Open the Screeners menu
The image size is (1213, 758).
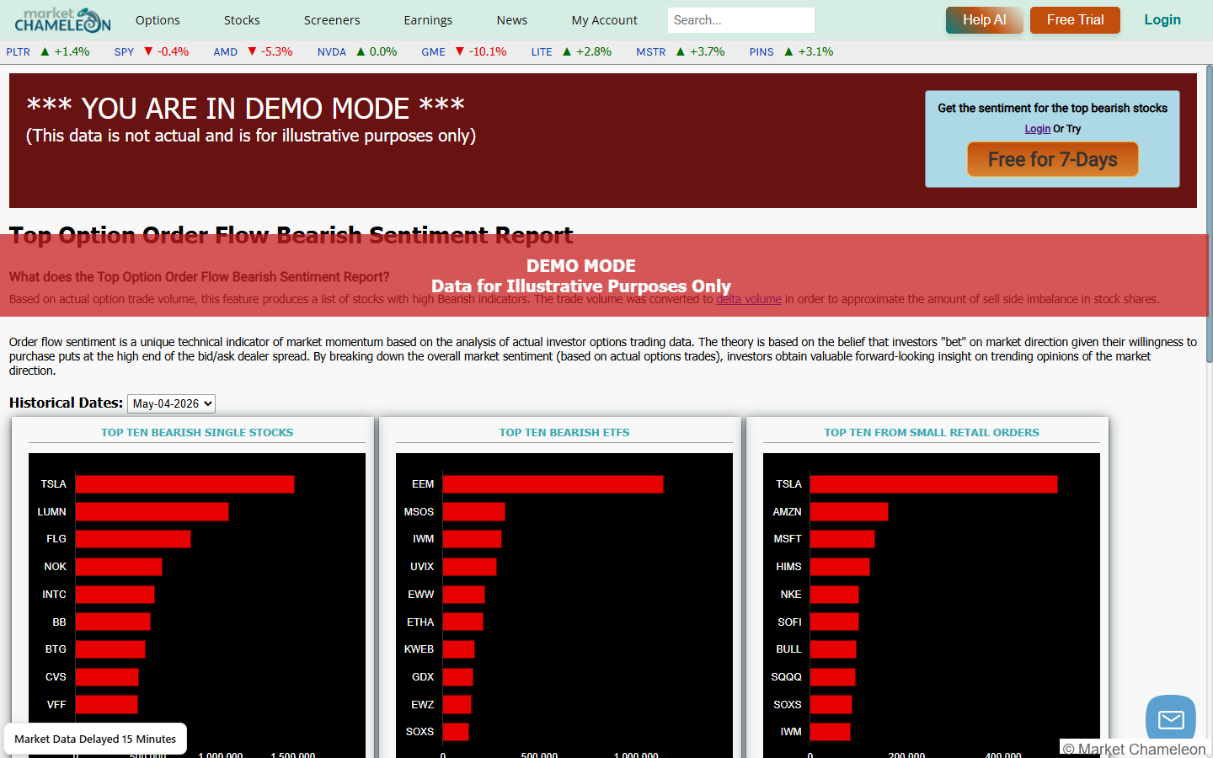point(332,20)
